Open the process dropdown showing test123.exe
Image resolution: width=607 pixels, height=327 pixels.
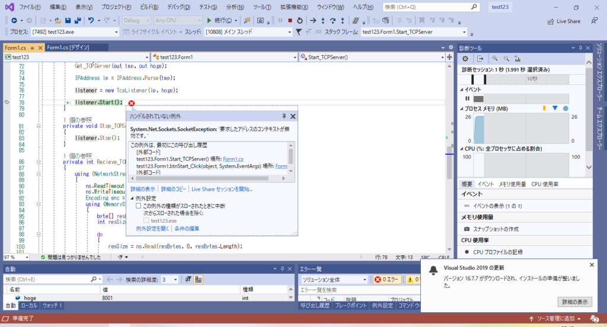click(x=75, y=32)
